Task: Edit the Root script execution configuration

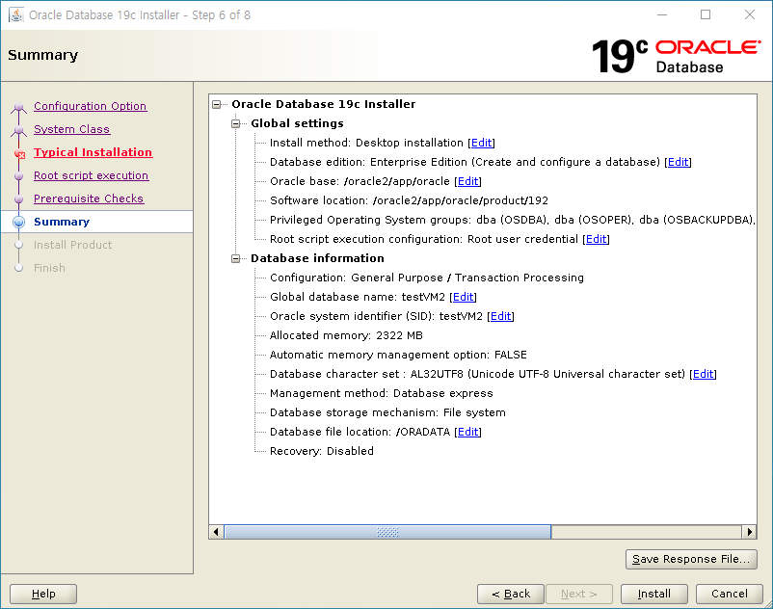Action: tap(596, 239)
